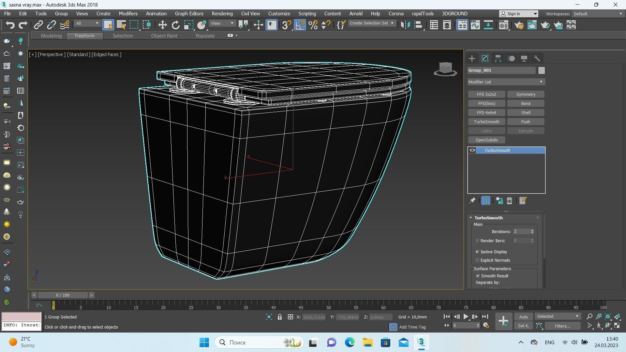Toggle the Angle Snap icon

click(x=300, y=25)
